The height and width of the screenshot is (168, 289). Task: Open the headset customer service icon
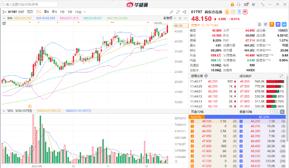point(239,5)
